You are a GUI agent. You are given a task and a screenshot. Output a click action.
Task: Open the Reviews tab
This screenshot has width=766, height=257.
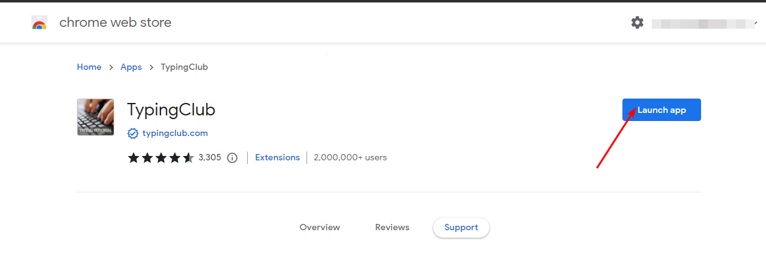click(392, 228)
